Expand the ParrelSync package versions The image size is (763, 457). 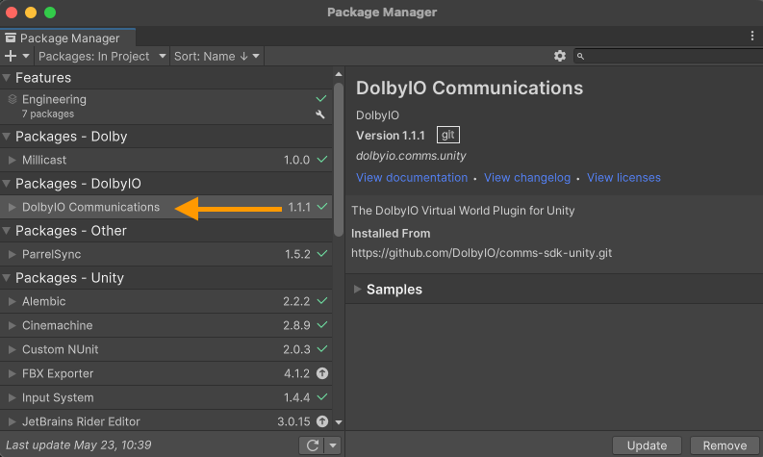[x=13, y=254]
